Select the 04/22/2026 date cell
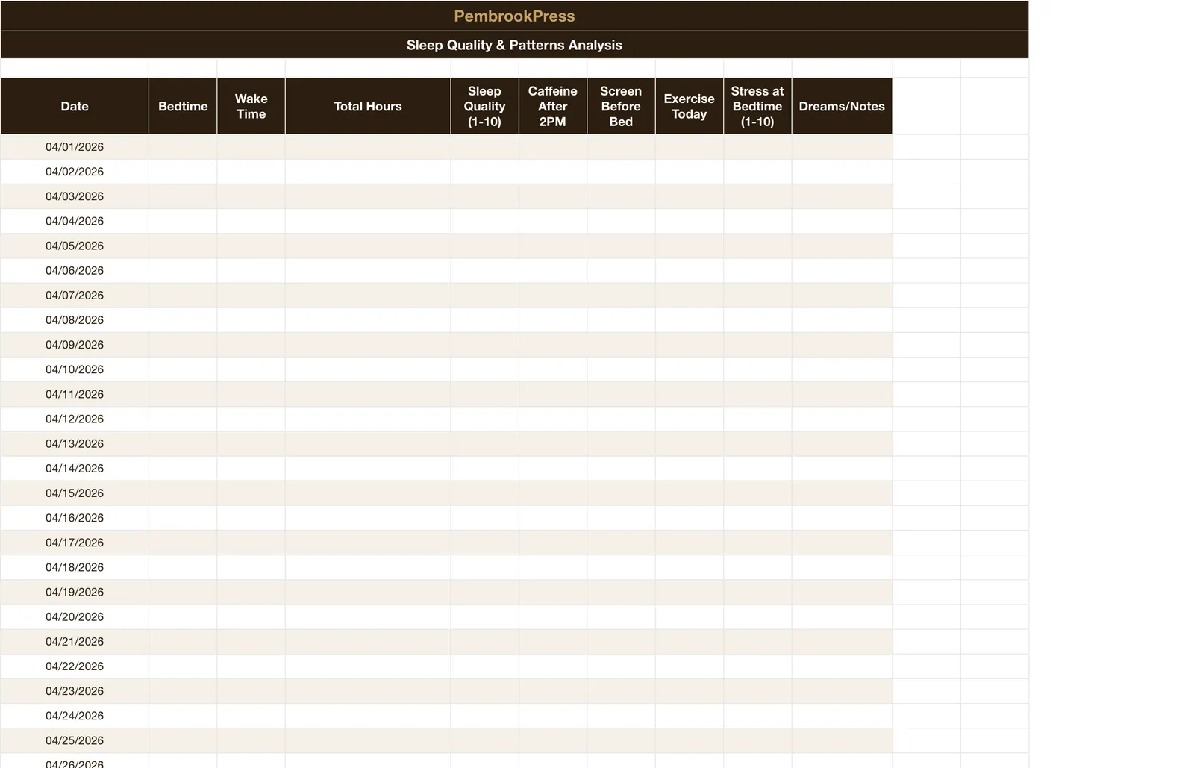 tap(75, 666)
